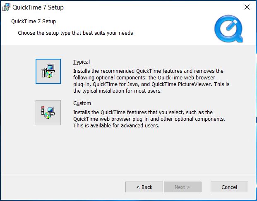Image resolution: width=257 pixels, height=201 pixels.
Task: Select the Typical label text
Action: (82, 62)
